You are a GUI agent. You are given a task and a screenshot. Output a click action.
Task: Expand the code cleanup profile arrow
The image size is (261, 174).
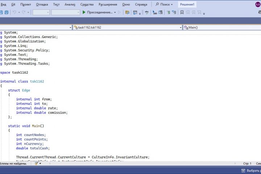[40, 164]
